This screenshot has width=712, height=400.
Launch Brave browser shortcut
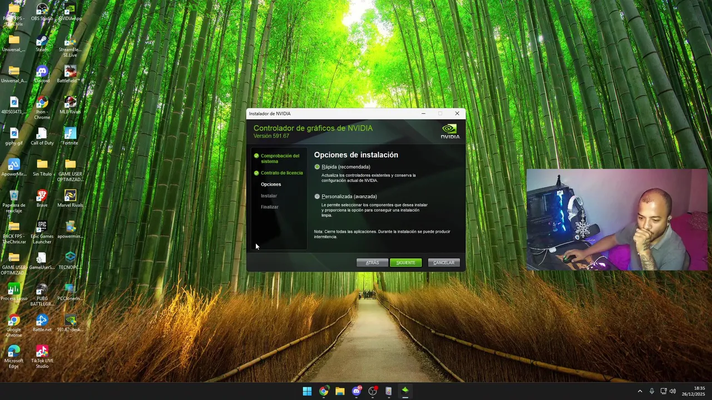pos(42,199)
